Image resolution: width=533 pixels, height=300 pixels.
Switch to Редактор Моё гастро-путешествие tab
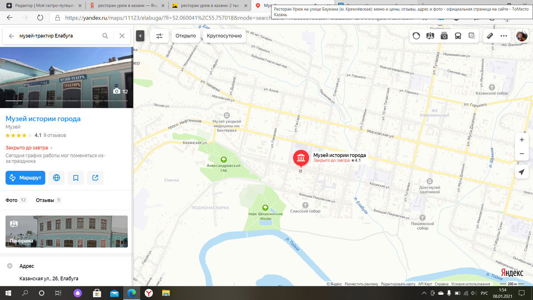tap(43, 5)
